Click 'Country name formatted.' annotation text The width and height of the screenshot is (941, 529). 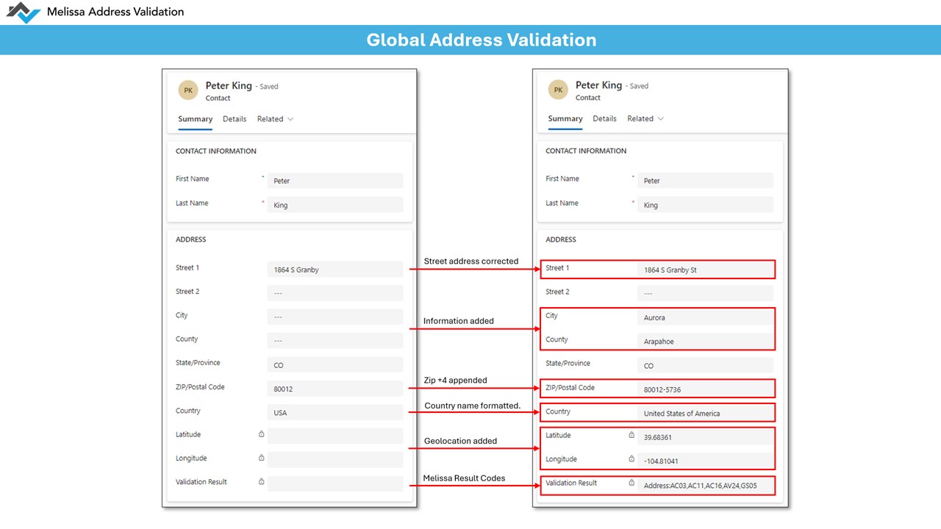pyautogui.click(x=473, y=406)
